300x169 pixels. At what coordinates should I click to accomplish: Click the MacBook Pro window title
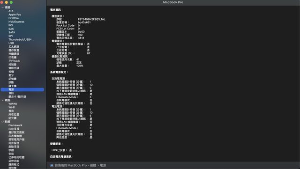click(x=173, y=2)
